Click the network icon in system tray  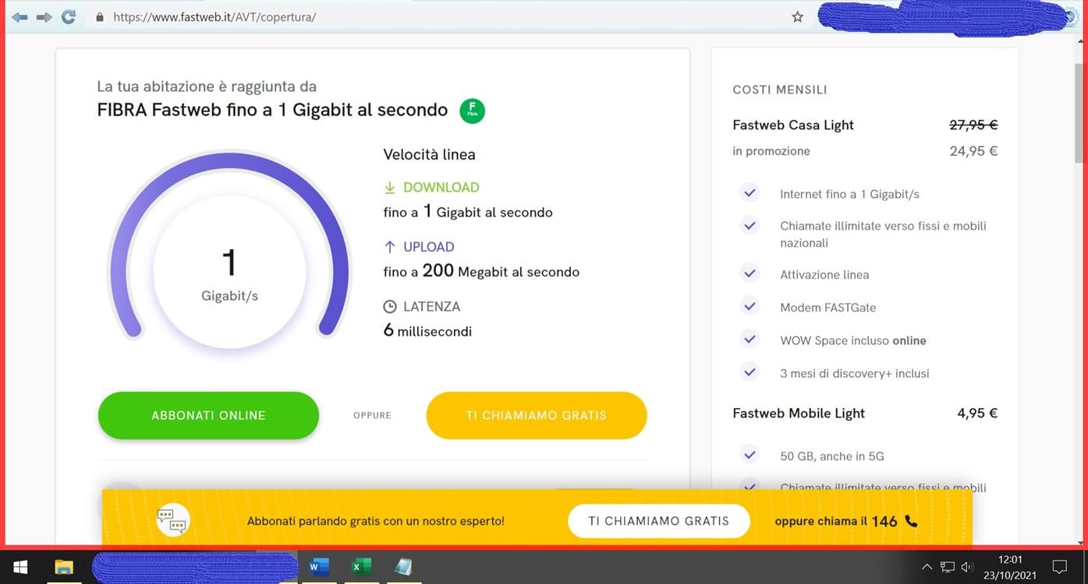(948, 567)
